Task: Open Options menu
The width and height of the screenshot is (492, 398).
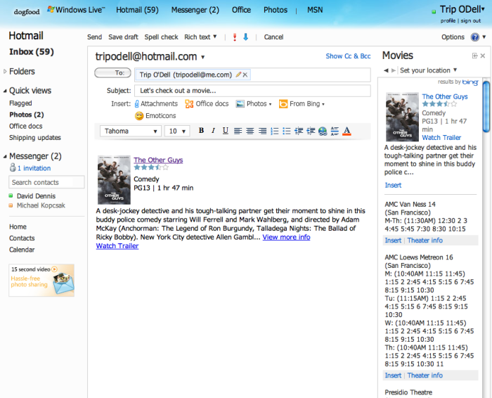Action: (453, 37)
